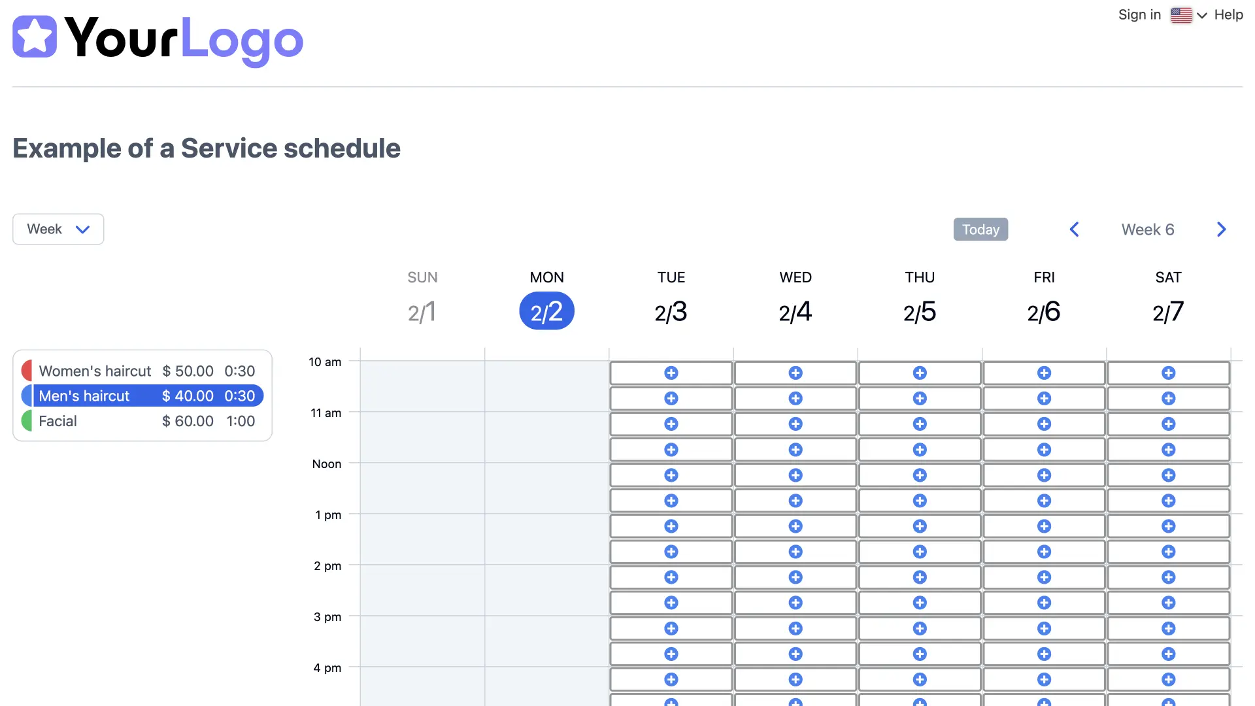Add Saturday 2/7 slot at 2 pm
This screenshot has width=1255, height=706.
pyautogui.click(x=1168, y=577)
